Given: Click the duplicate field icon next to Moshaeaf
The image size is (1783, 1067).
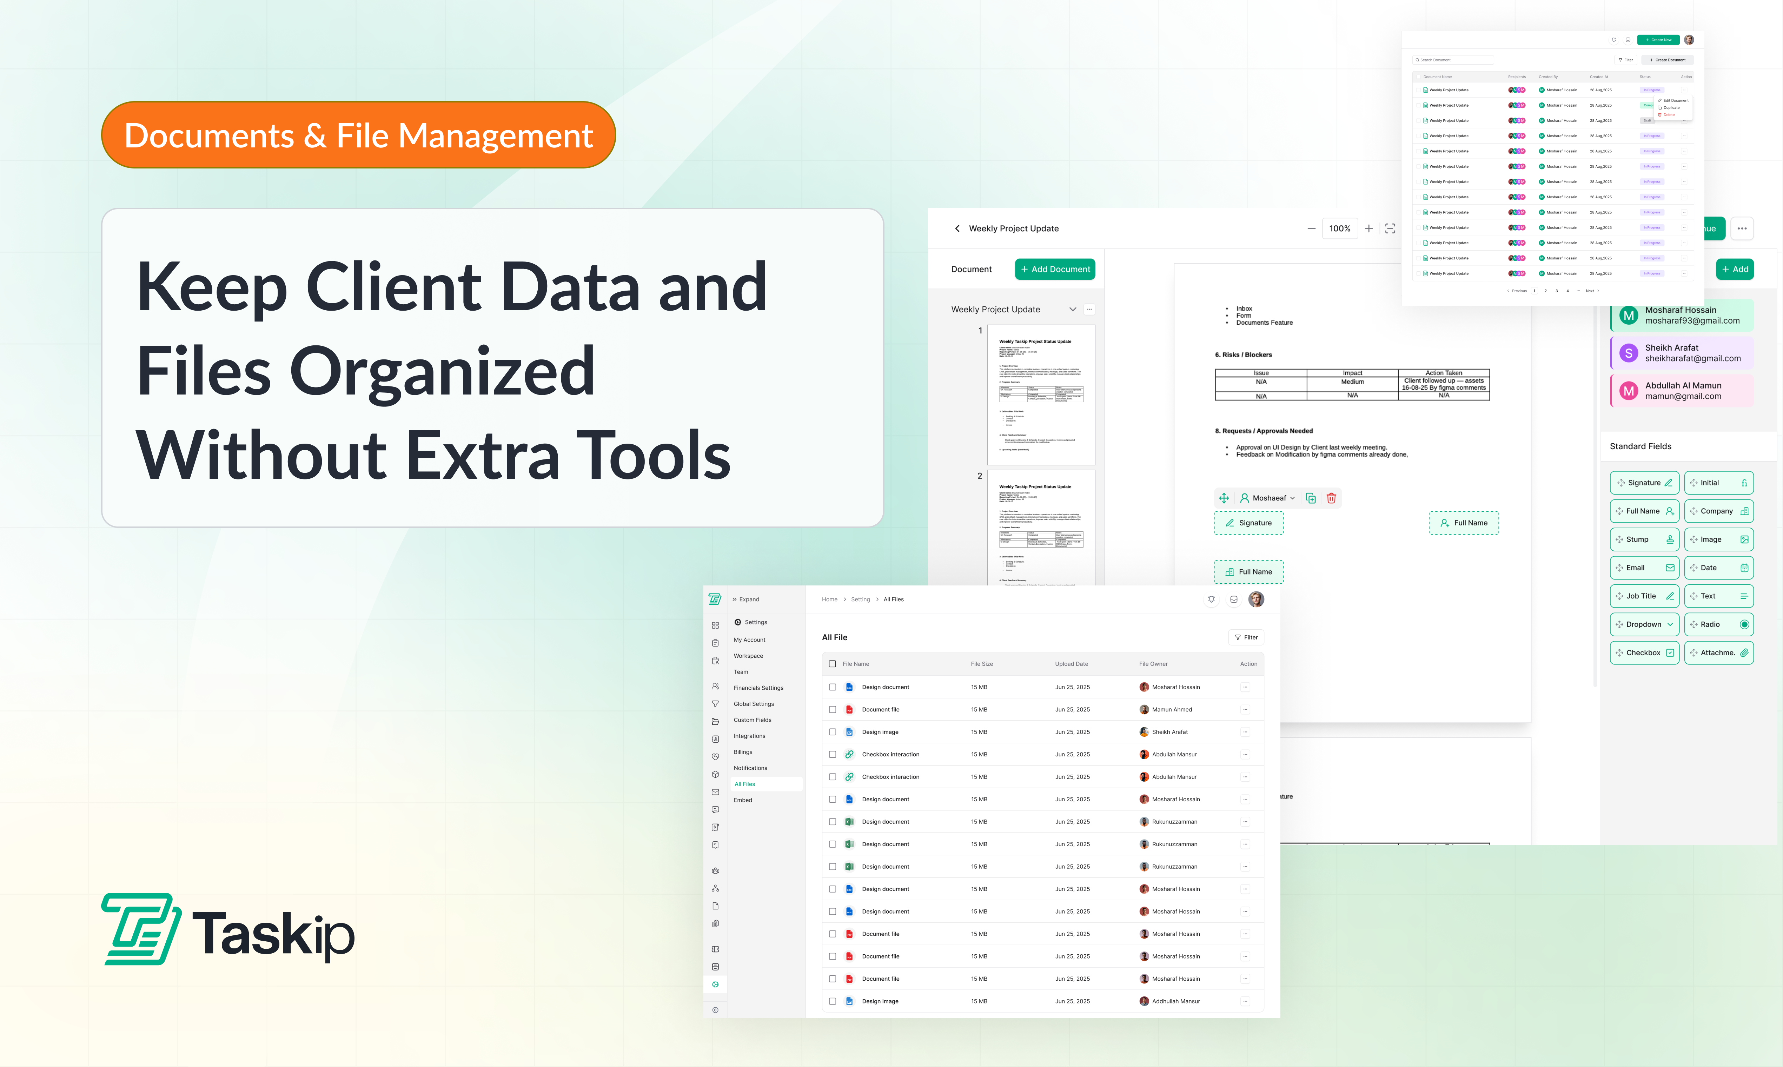Looking at the screenshot, I should 1311,498.
